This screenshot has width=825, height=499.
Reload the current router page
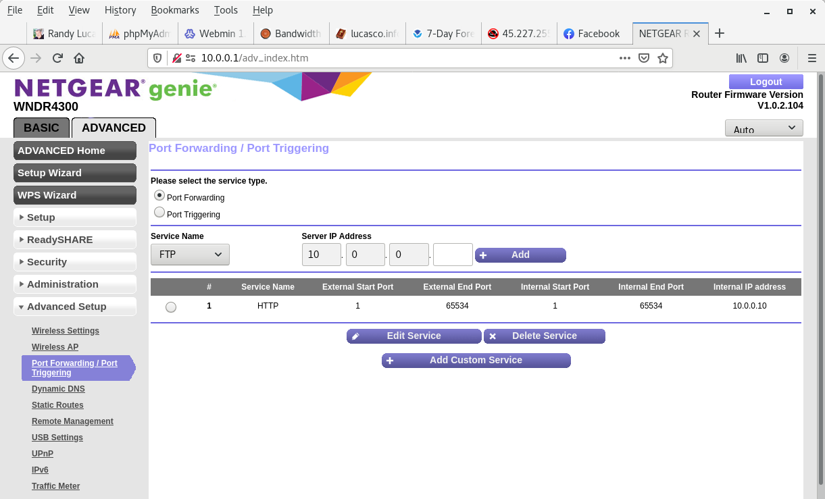tap(57, 58)
